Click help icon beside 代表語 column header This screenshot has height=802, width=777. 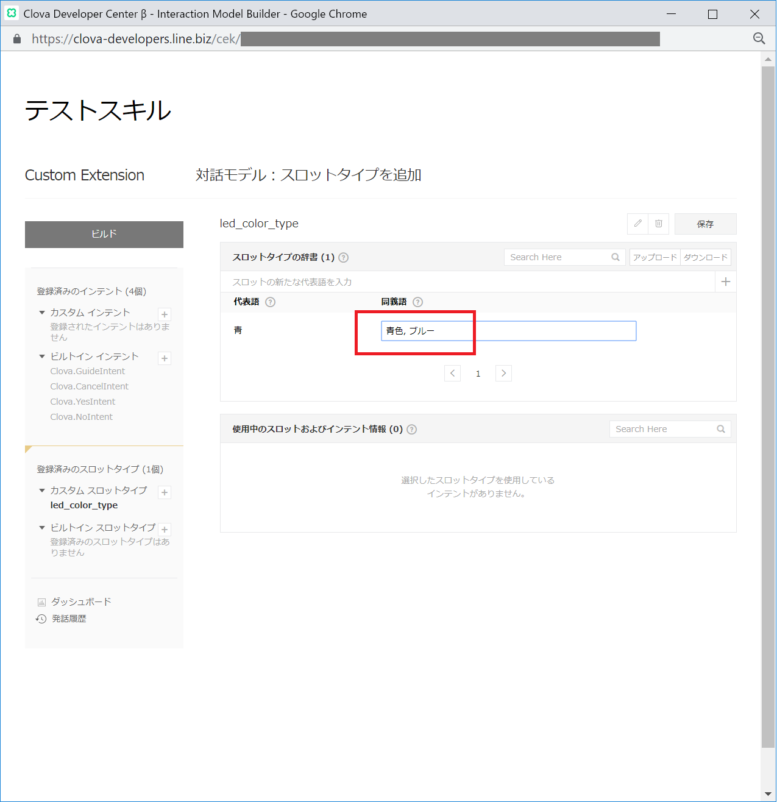pos(271,302)
